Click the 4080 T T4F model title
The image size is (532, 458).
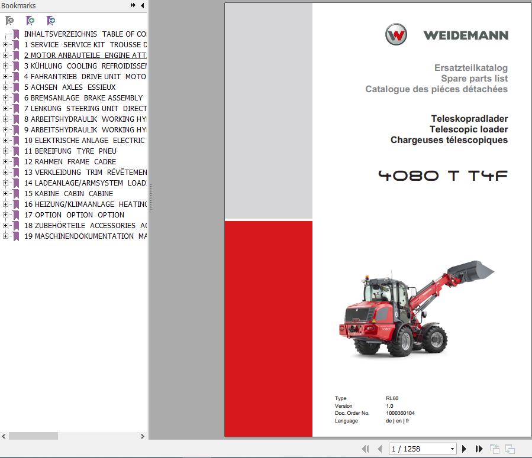443,176
